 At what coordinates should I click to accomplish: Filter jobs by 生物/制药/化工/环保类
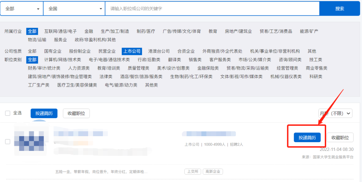tap(191, 77)
